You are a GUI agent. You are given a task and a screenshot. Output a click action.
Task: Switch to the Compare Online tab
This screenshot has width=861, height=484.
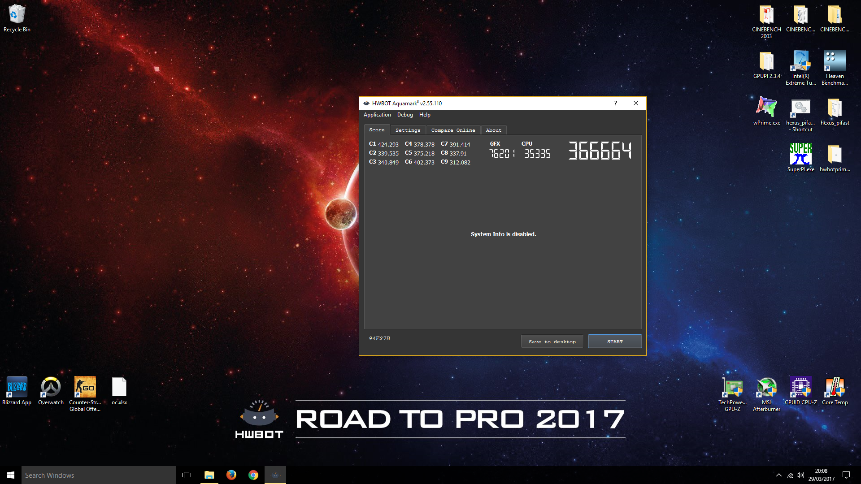pyautogui.click(x=453, y=130)
